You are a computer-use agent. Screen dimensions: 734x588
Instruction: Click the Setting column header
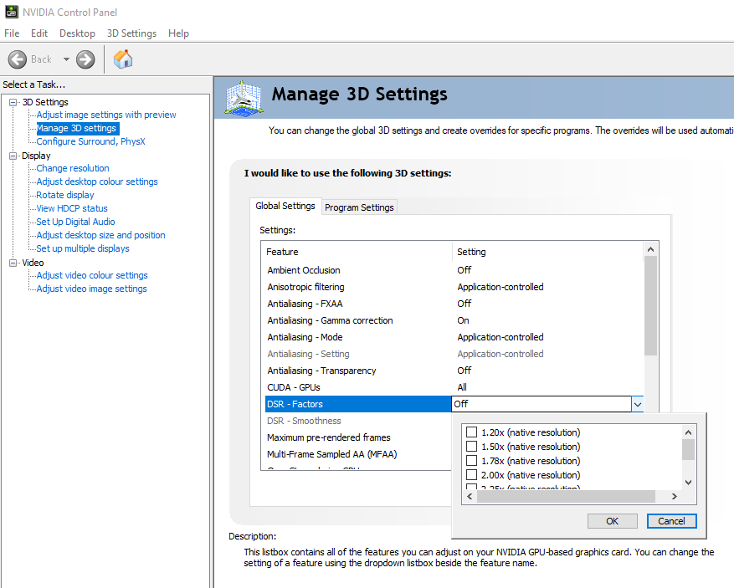coord(548,252)
